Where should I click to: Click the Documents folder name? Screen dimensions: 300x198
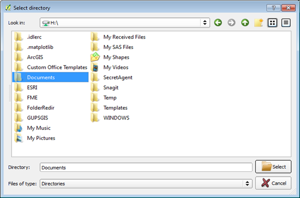tap(41, 78)
